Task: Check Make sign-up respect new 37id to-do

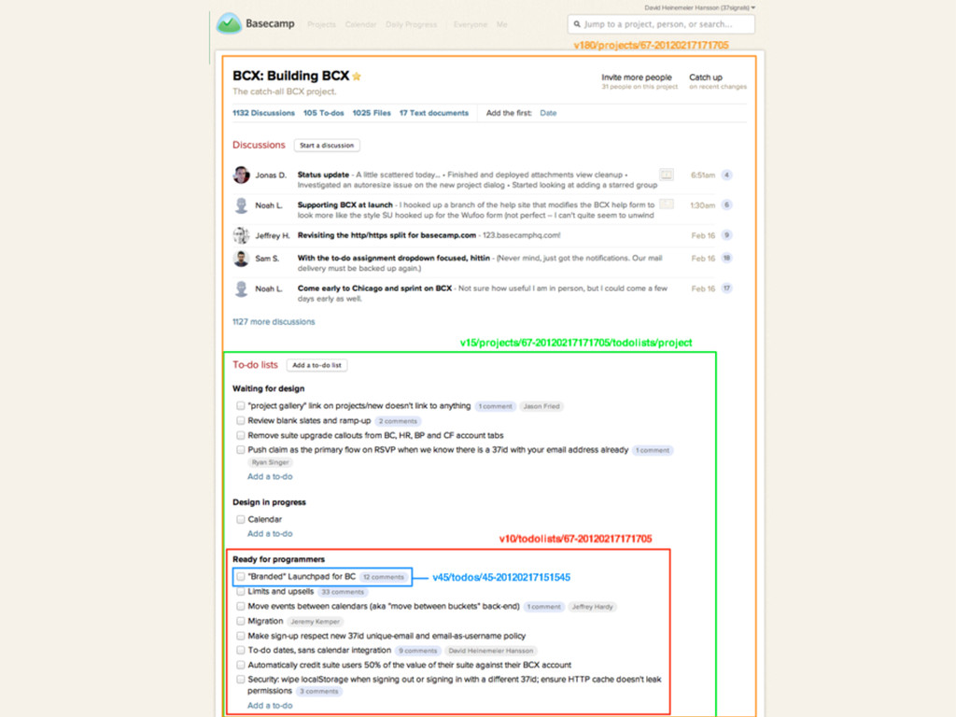Action: point(240,636)
